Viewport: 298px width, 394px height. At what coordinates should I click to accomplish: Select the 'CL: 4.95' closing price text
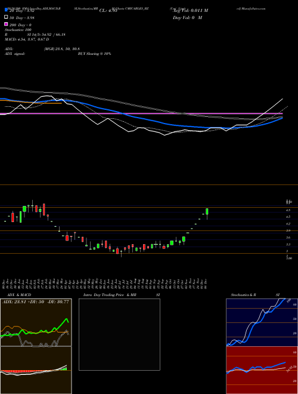point(108,11)
